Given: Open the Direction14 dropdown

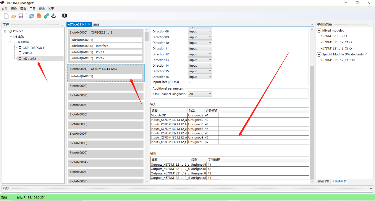Looking at the screenshot, I should pos(200,65).
